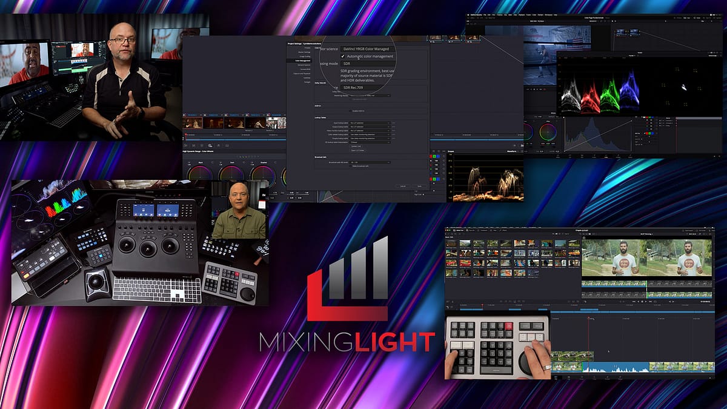The height and width of the screenshot is (409, 727).
Task: Click the Shadow HDR color wheel
Action: 262,175
